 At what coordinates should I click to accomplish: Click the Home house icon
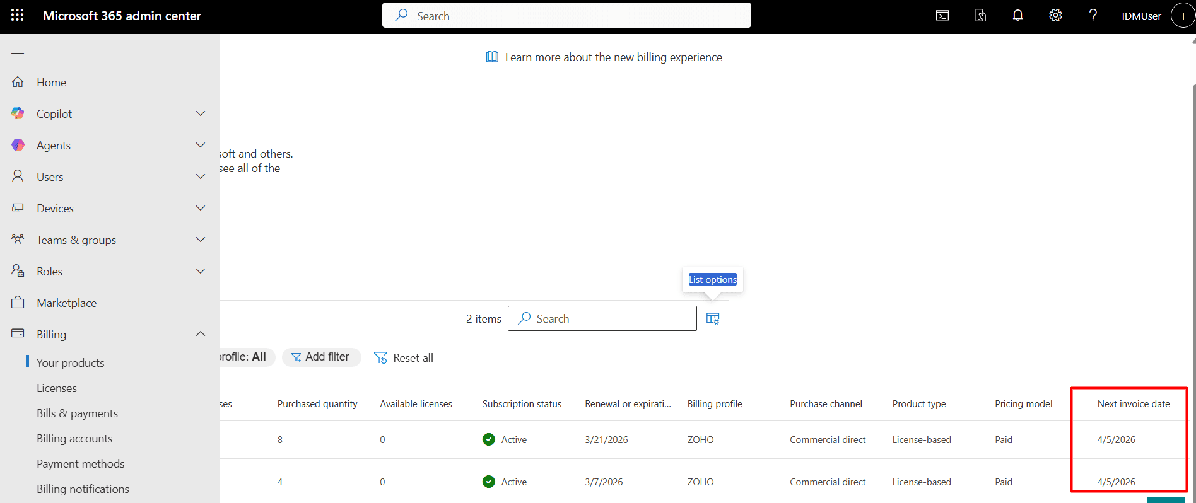pos(18,82)
